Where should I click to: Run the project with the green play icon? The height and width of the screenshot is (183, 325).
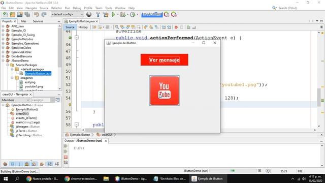113,15
